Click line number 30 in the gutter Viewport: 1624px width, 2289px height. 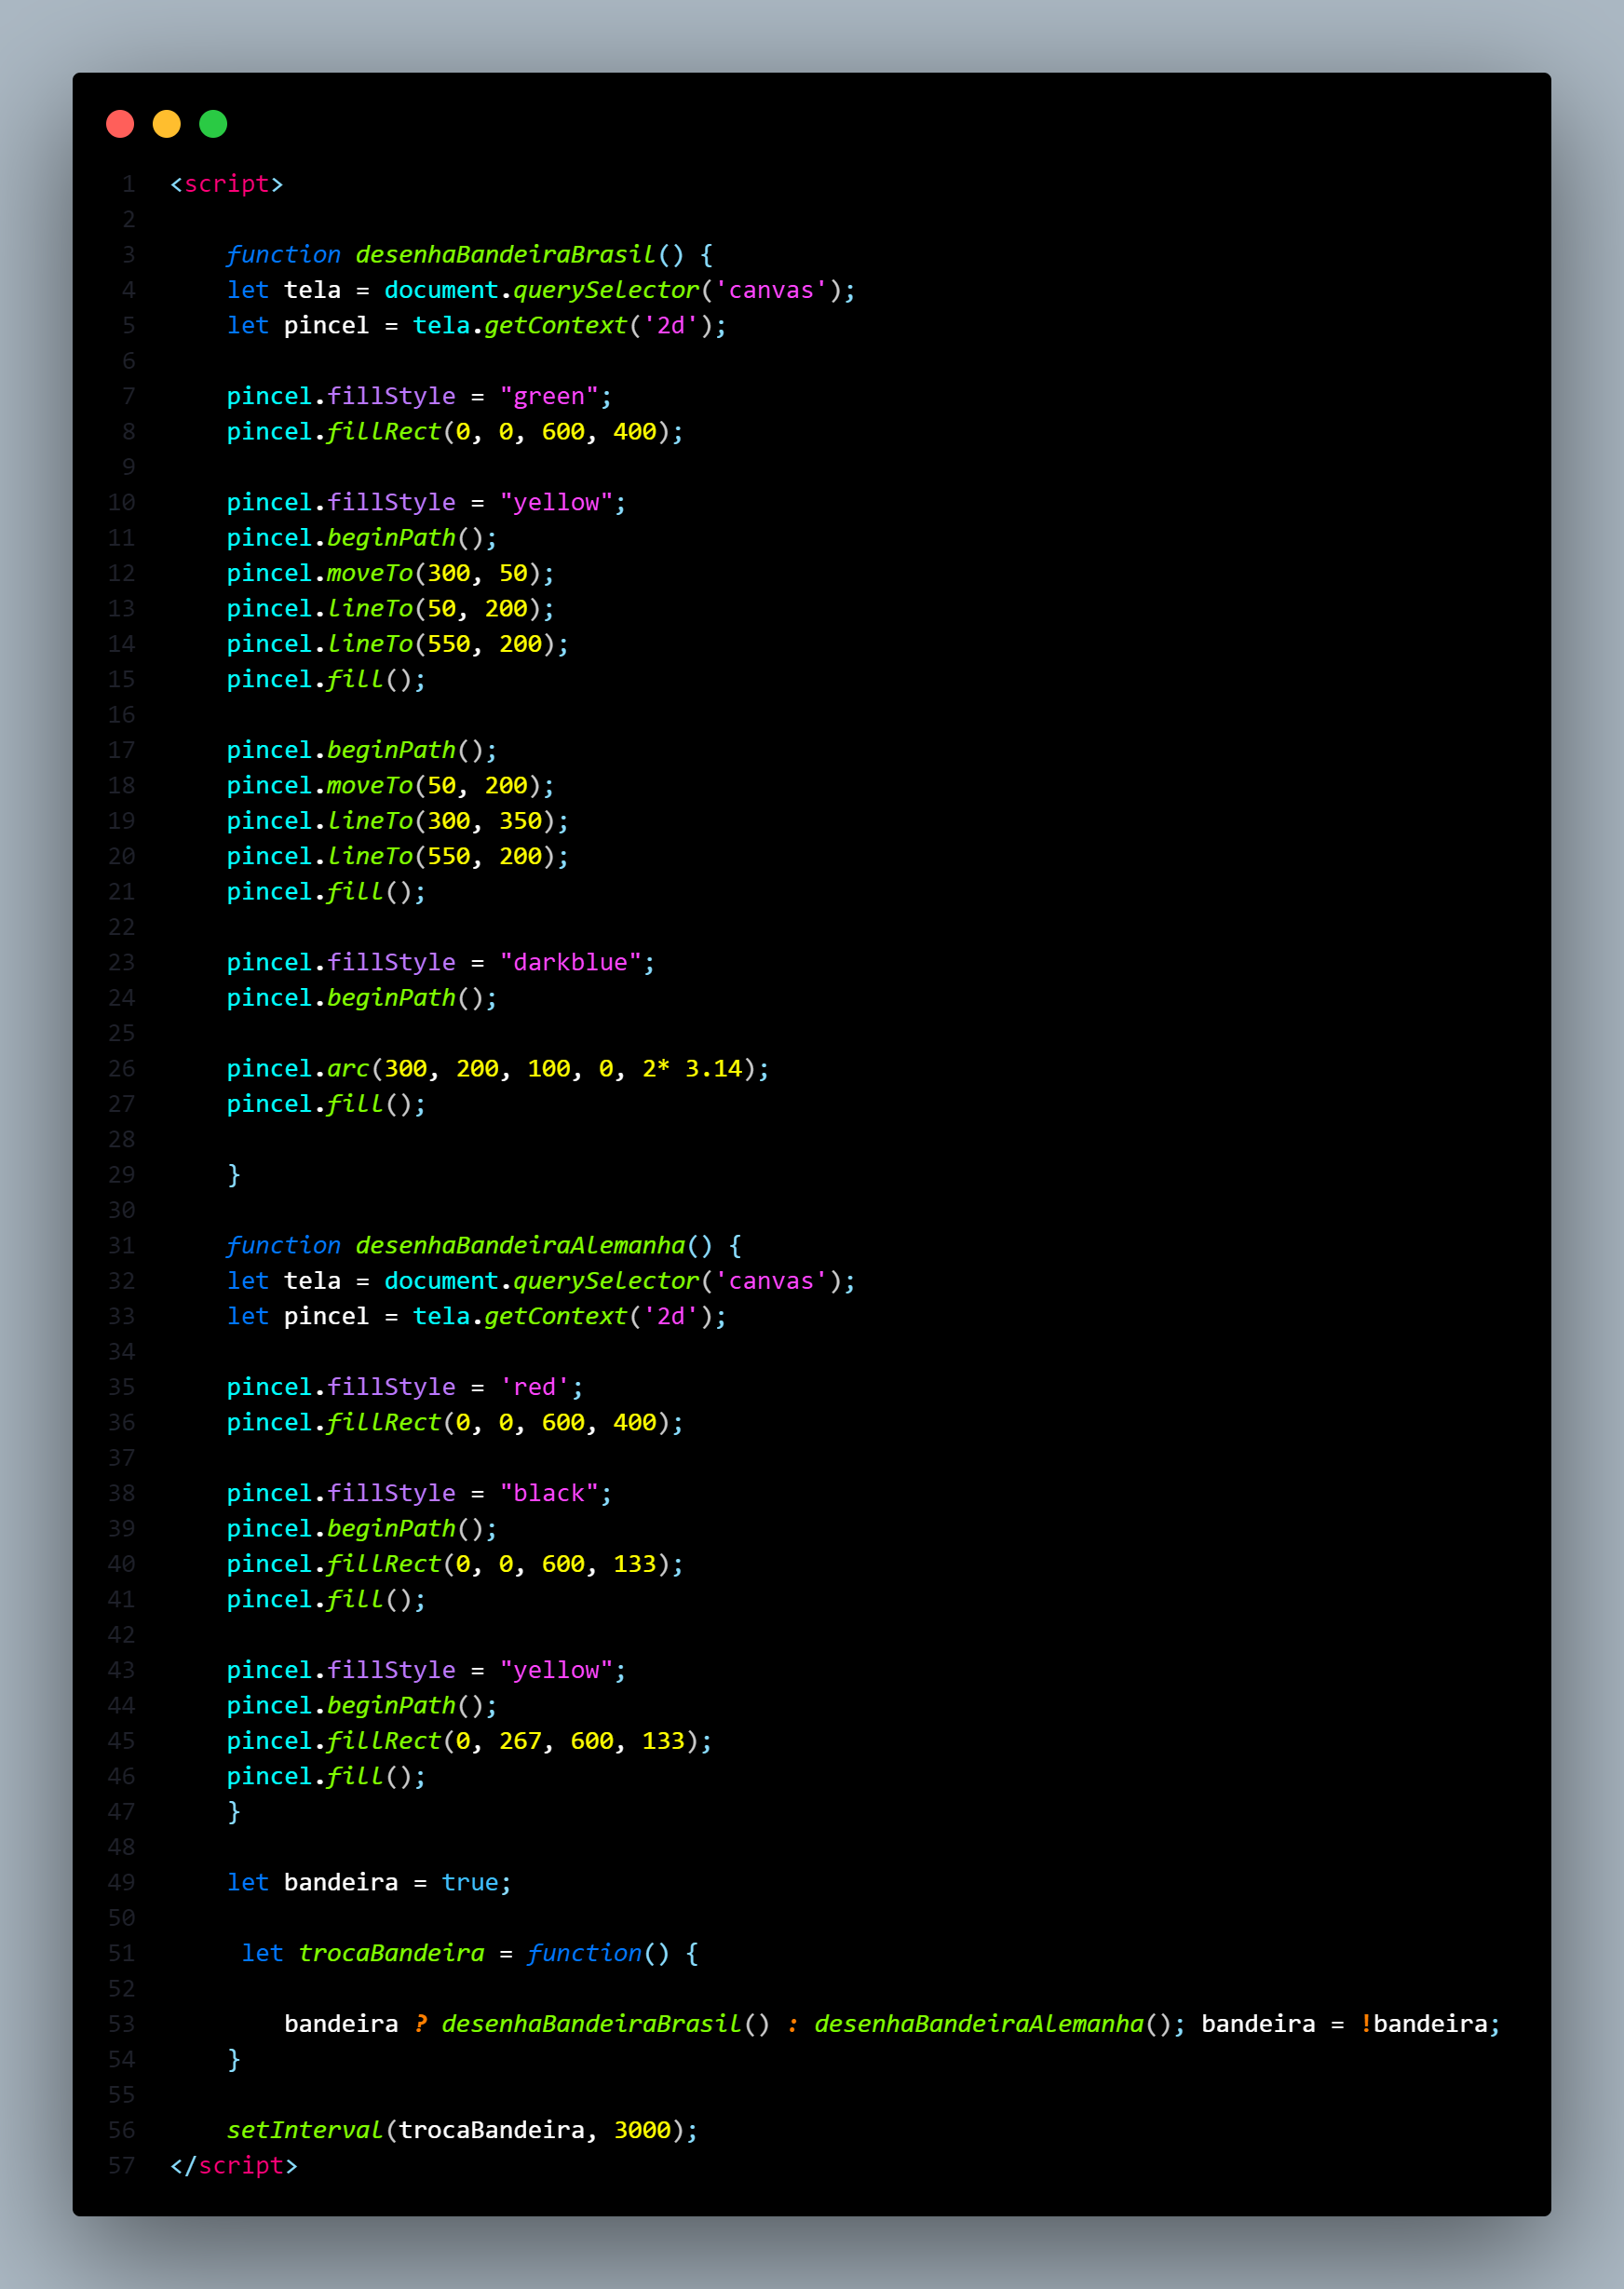pyautogui.click(x=121, y=1210)
